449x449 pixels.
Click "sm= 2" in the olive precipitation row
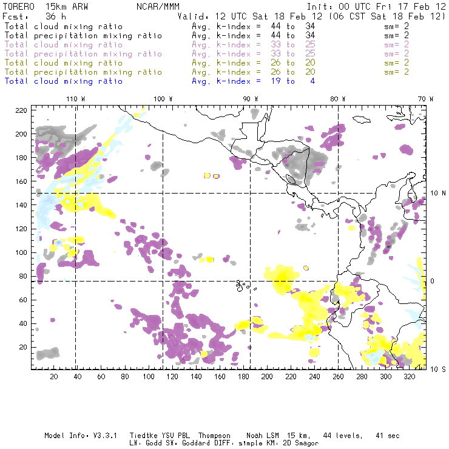click(x=396, y=72)
